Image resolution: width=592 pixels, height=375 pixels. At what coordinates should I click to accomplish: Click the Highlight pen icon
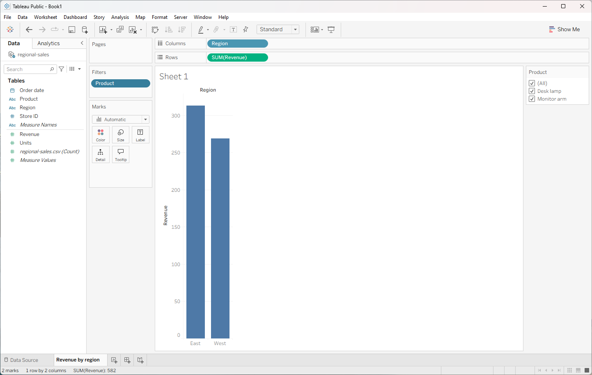coord(201,30)
